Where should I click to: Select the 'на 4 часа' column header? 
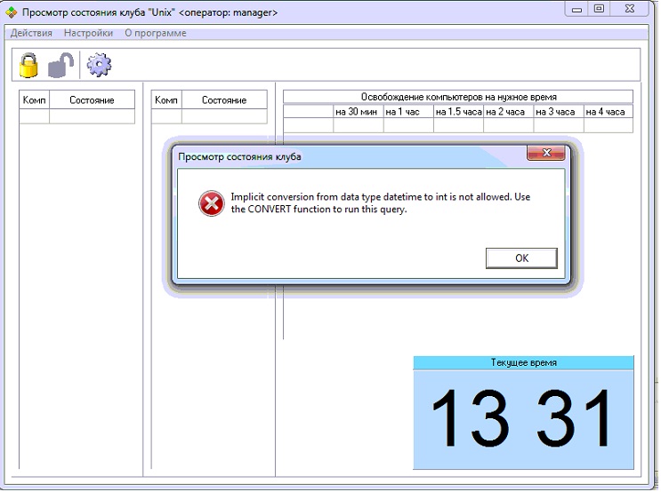pos(609,112)
